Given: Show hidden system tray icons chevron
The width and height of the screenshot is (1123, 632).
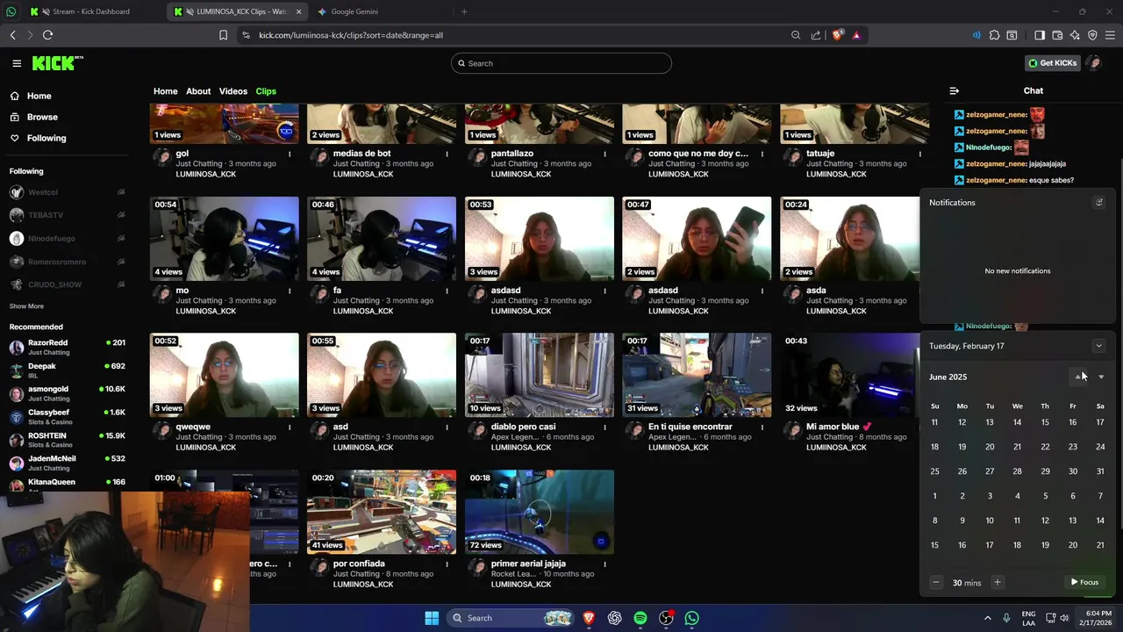Looking at the screenshot, I should pos(987,618).
